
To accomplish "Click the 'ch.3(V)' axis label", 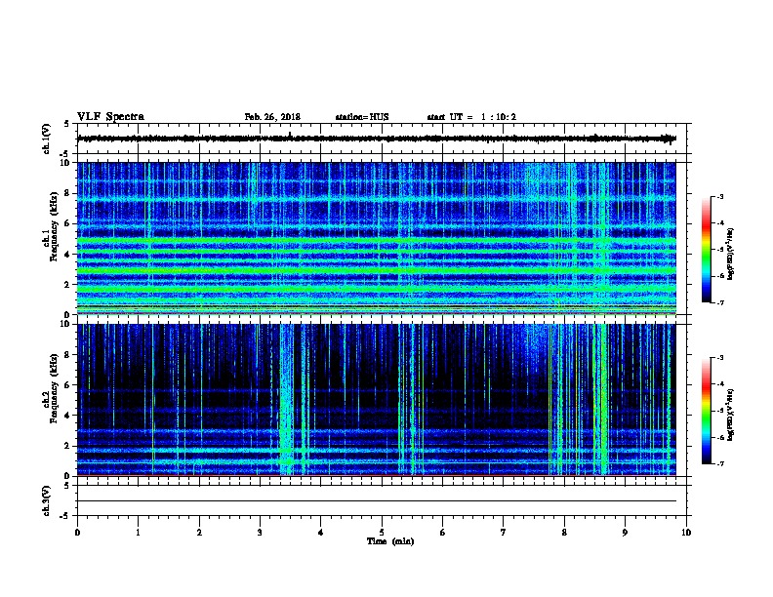I will 47,501.
